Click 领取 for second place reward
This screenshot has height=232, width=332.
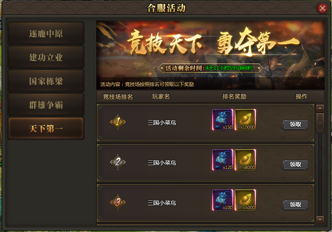click(296, 165)
